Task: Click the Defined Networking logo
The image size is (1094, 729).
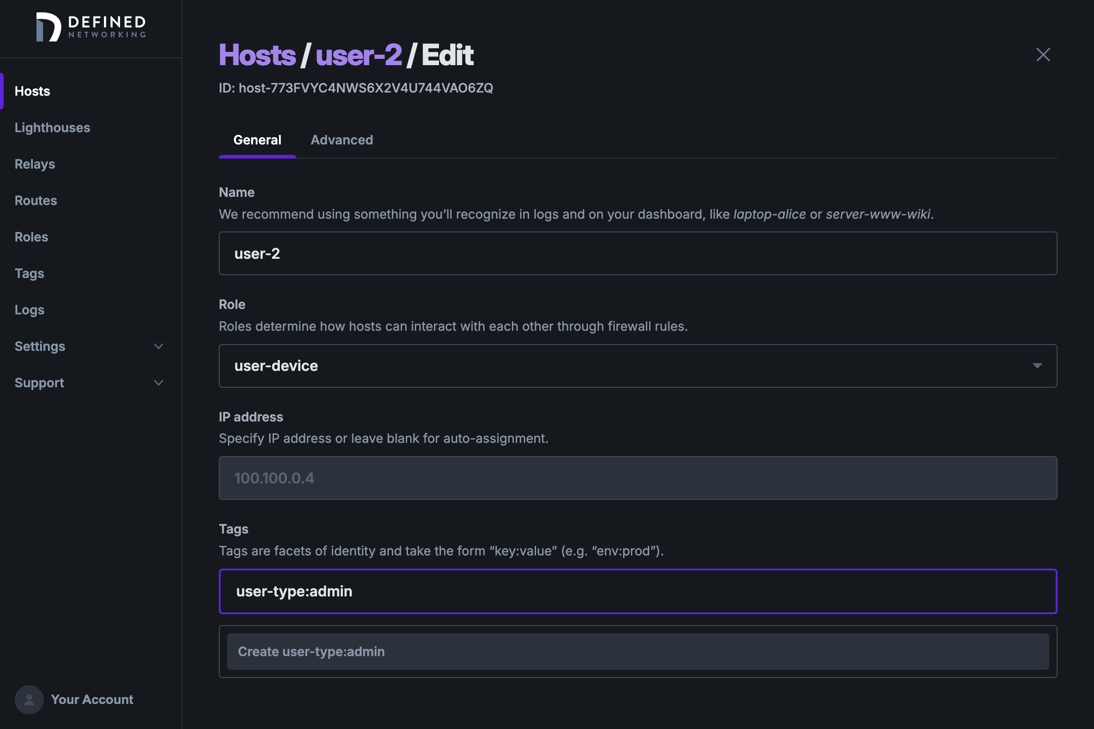Action: point(91,27)
